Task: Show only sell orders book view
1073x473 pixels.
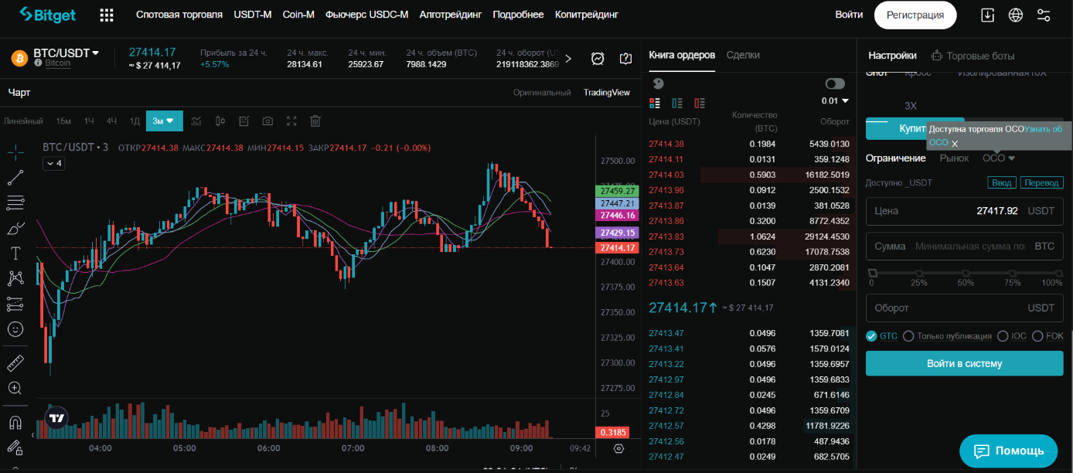Action: (x=700, y=102)
